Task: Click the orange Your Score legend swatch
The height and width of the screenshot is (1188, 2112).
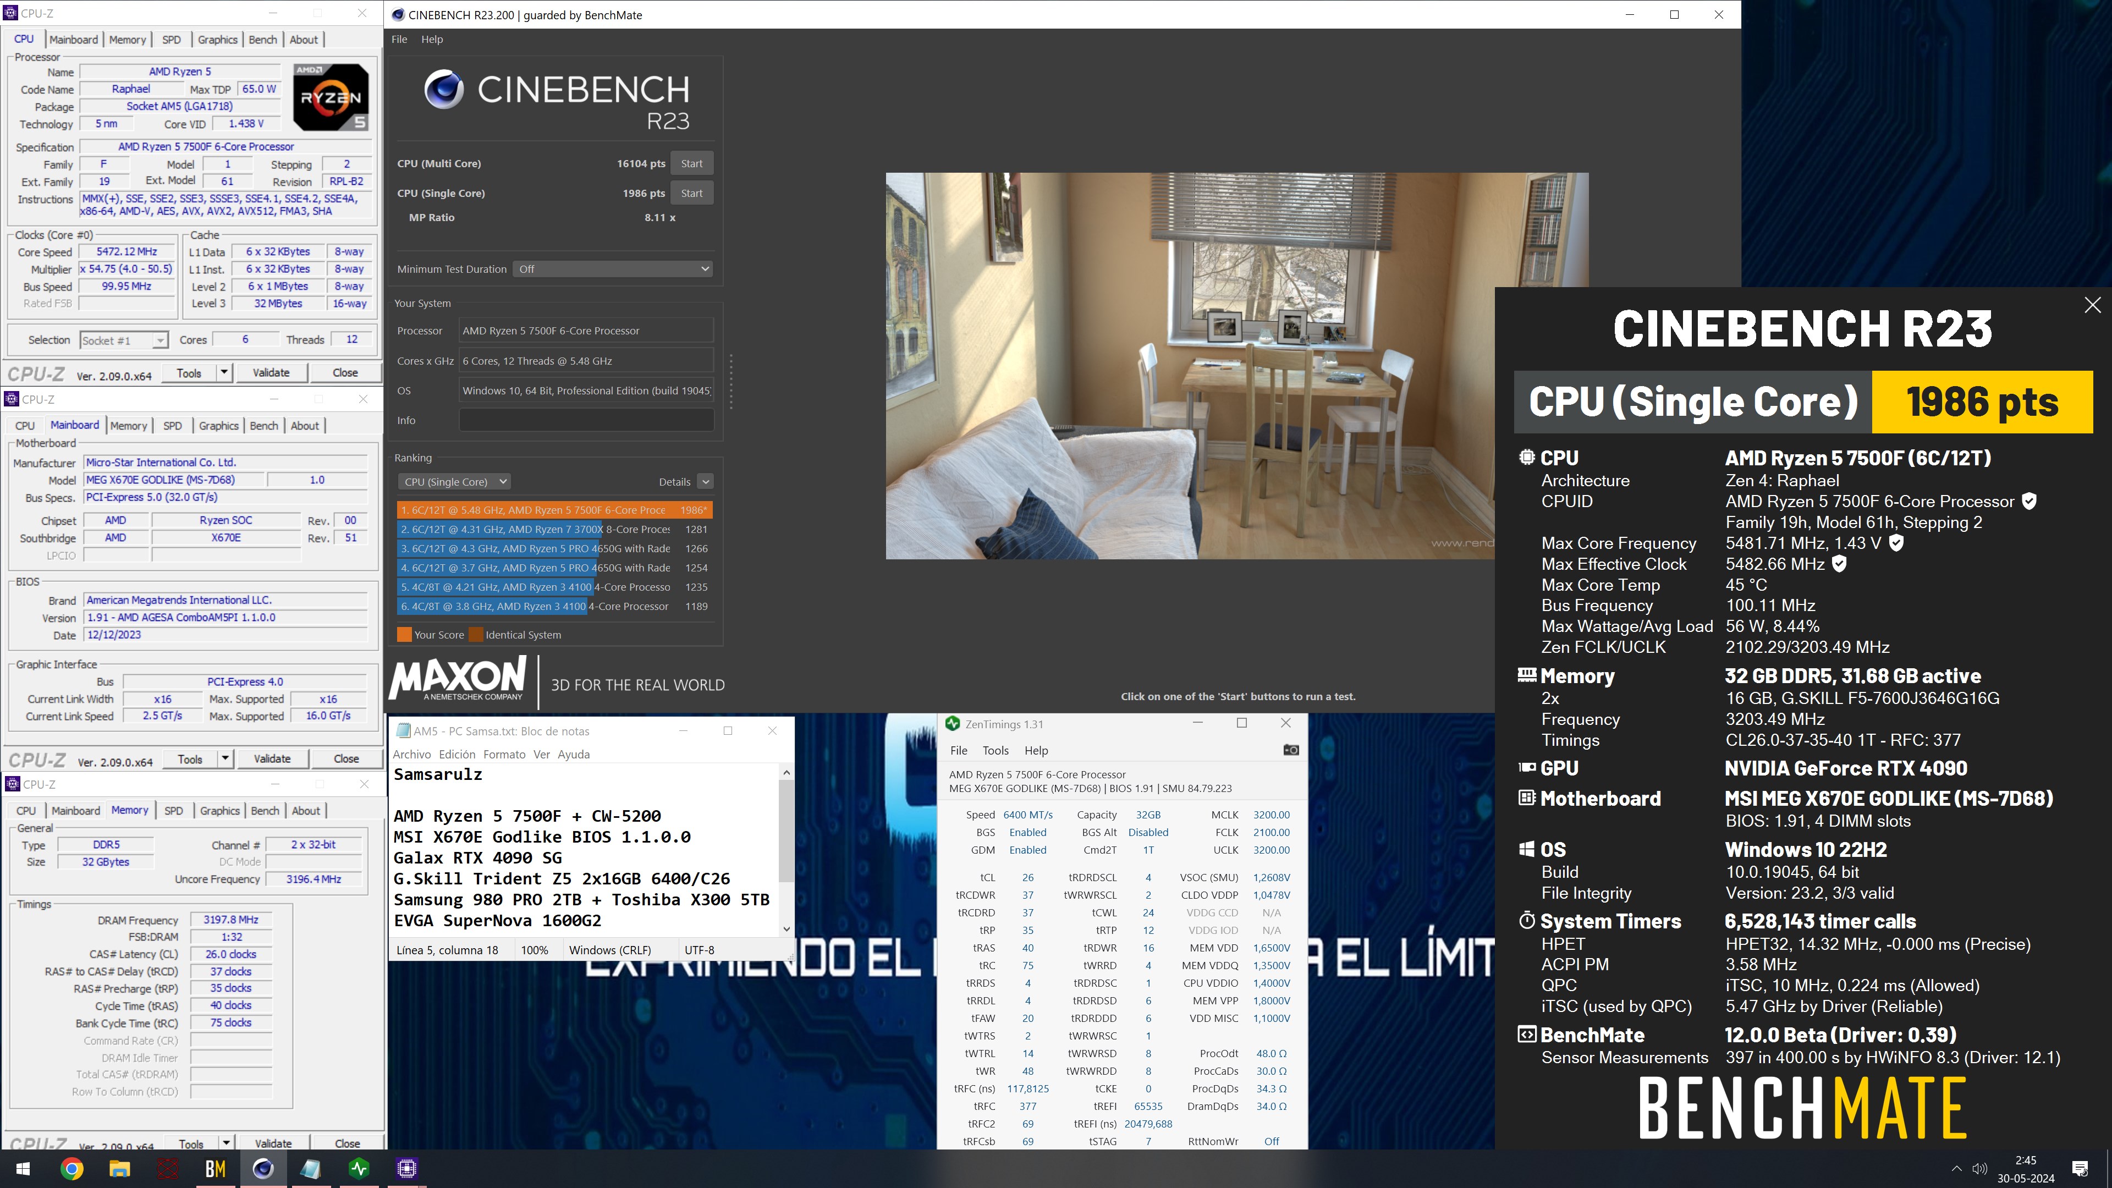Action: pyautogui.click(x=404, y=634)
